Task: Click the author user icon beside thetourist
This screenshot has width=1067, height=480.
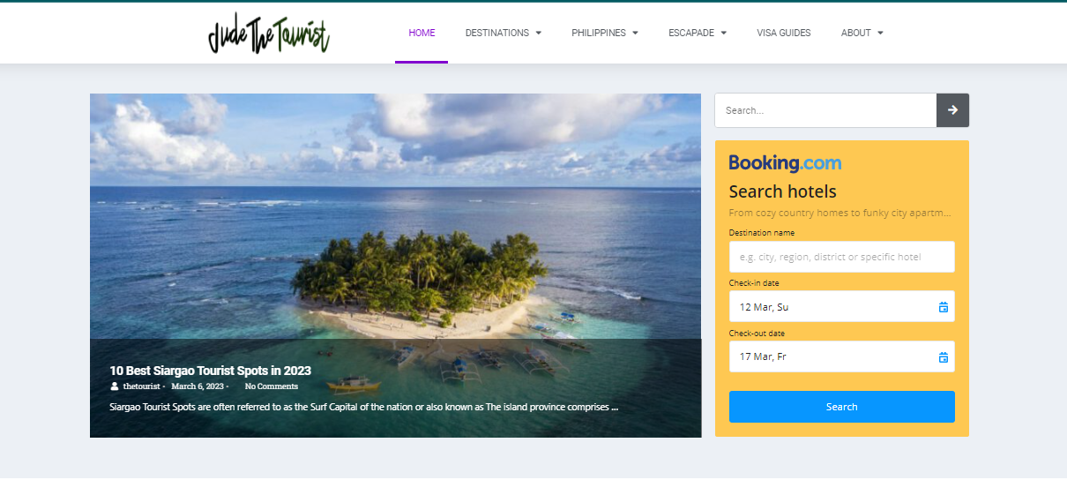Action: click(x=115, y=386)
